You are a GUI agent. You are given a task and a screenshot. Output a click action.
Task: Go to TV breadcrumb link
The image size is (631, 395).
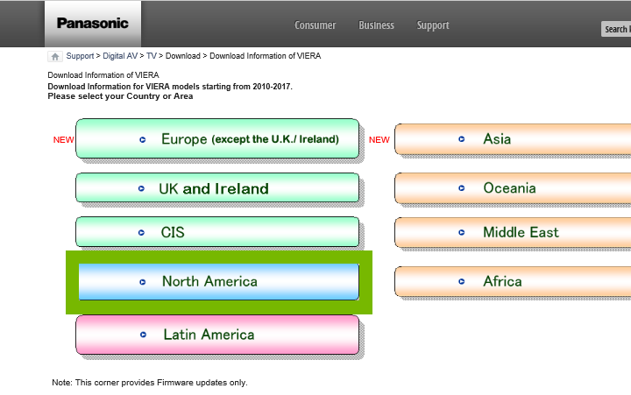pyautogui.click(x=152, y=56)
